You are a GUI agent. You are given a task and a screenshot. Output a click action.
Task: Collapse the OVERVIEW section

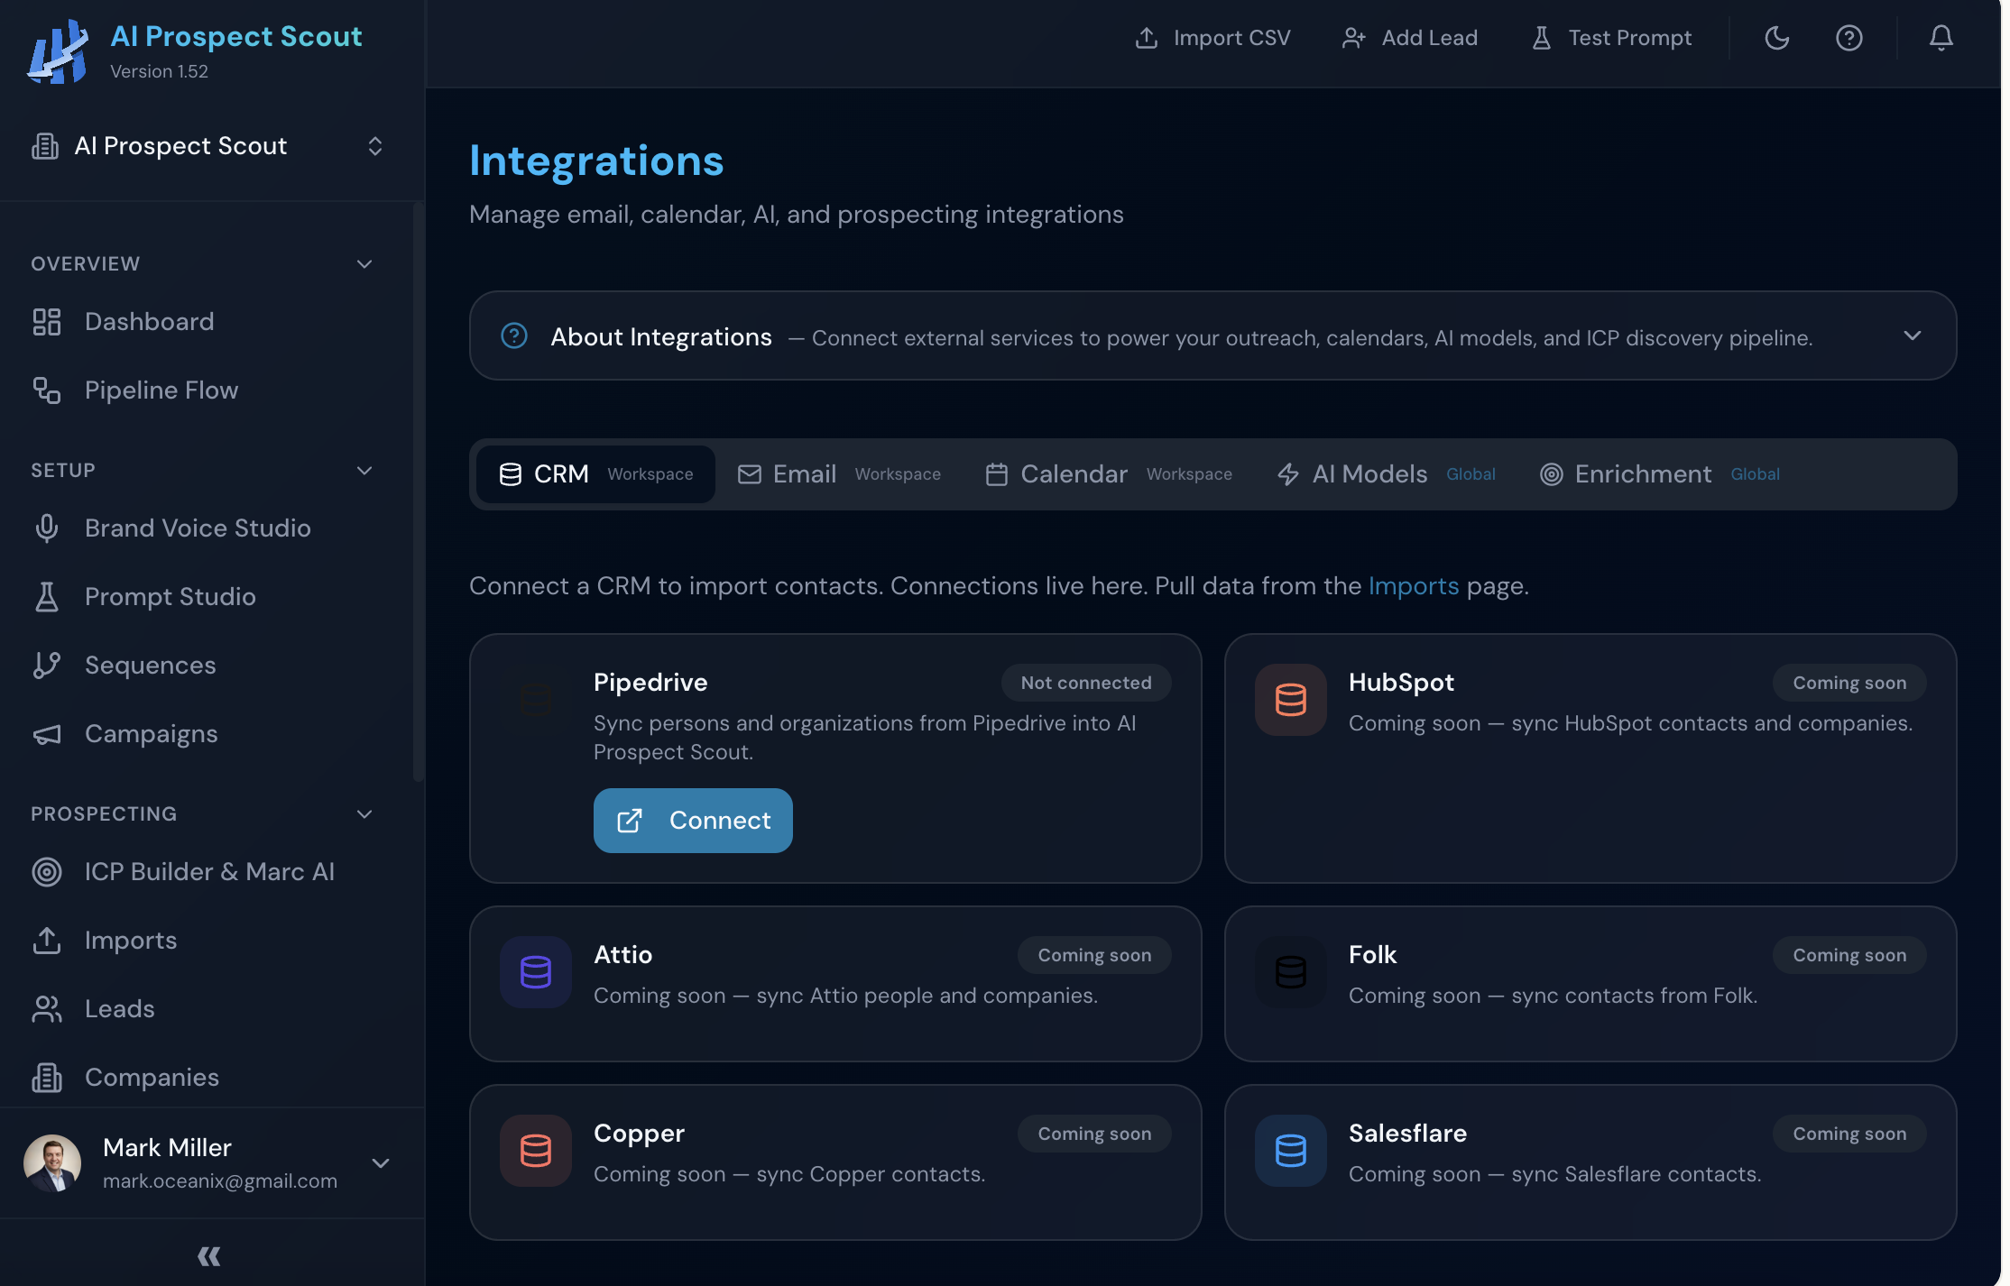point(364,263)
